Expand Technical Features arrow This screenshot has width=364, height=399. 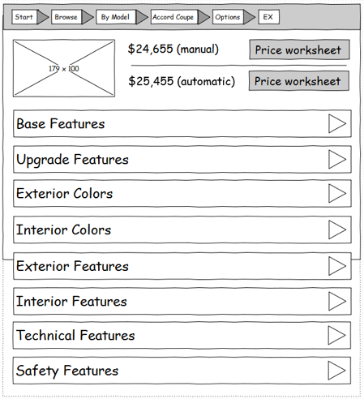click(336, 335)
